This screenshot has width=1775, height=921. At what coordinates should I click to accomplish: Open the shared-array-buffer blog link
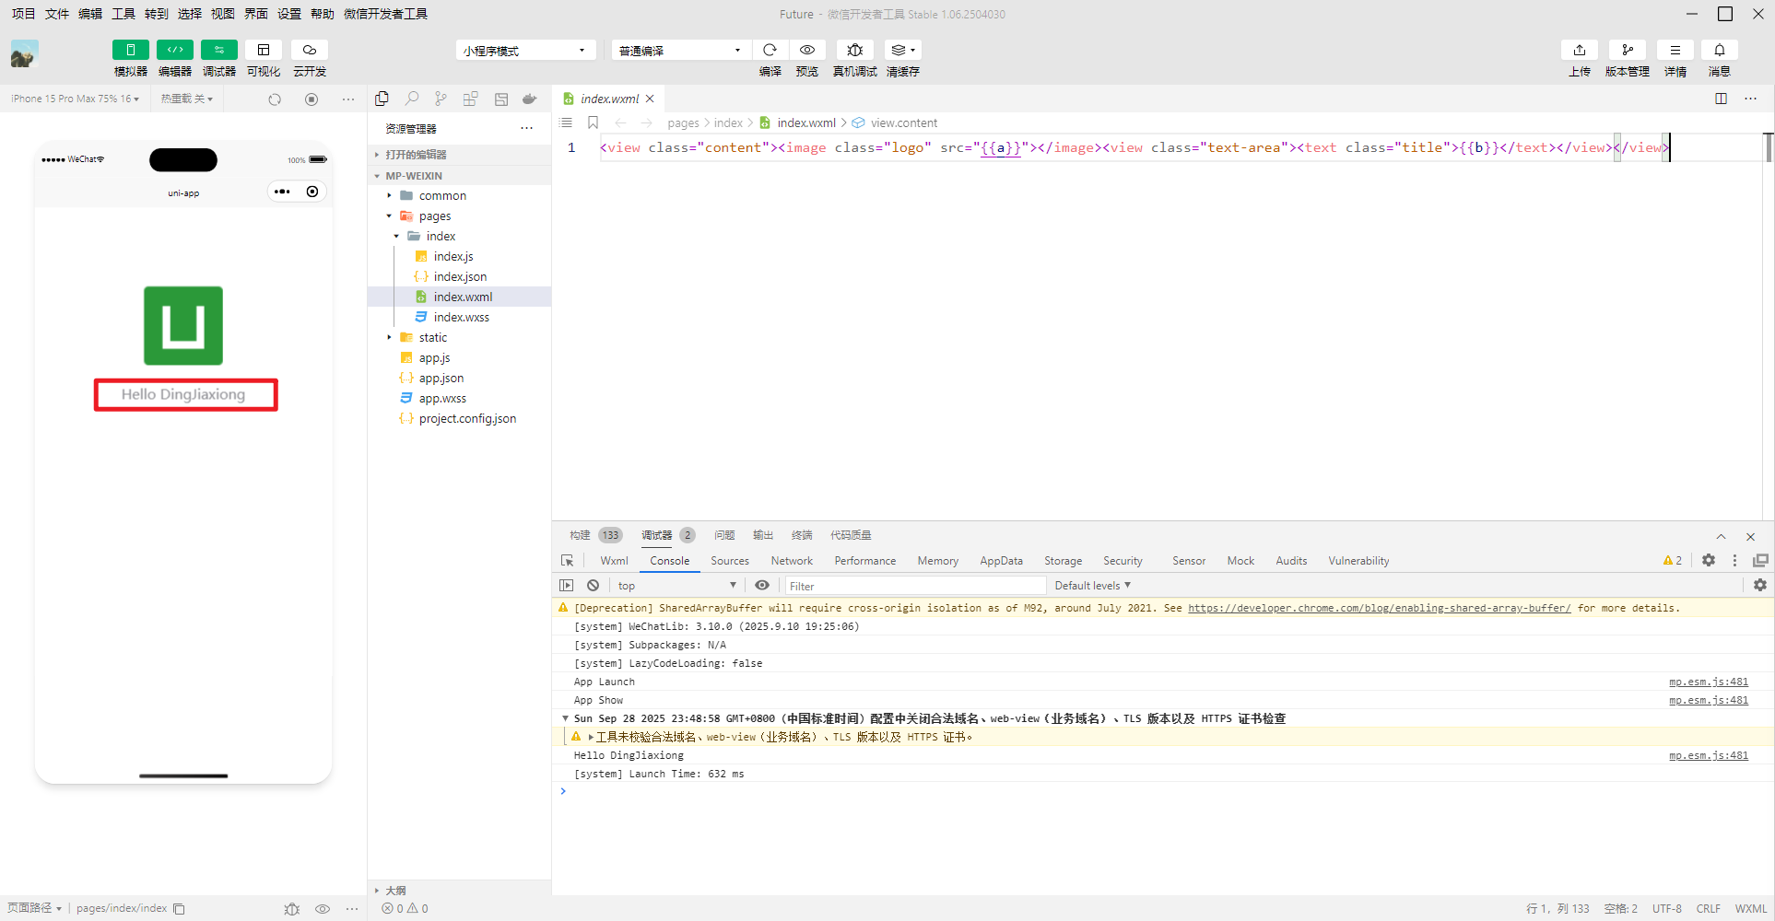click(x=1379, y=608)
